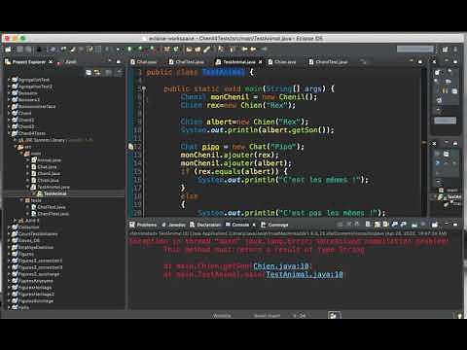Select the Figures2_correction1 project
The width and height of the screenshot is (467, 350).
point(37,261)
